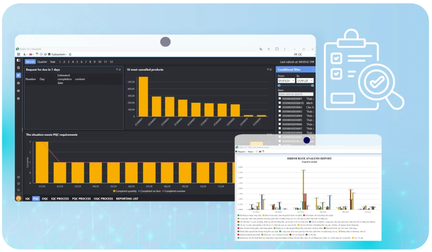Click the power icon in top toolbar
This screenshot has height=252, width=432.
[x=45, y=54]
